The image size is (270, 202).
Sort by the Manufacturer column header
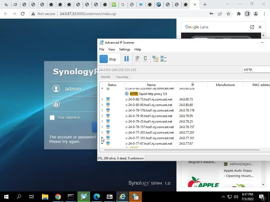[225, 85]
